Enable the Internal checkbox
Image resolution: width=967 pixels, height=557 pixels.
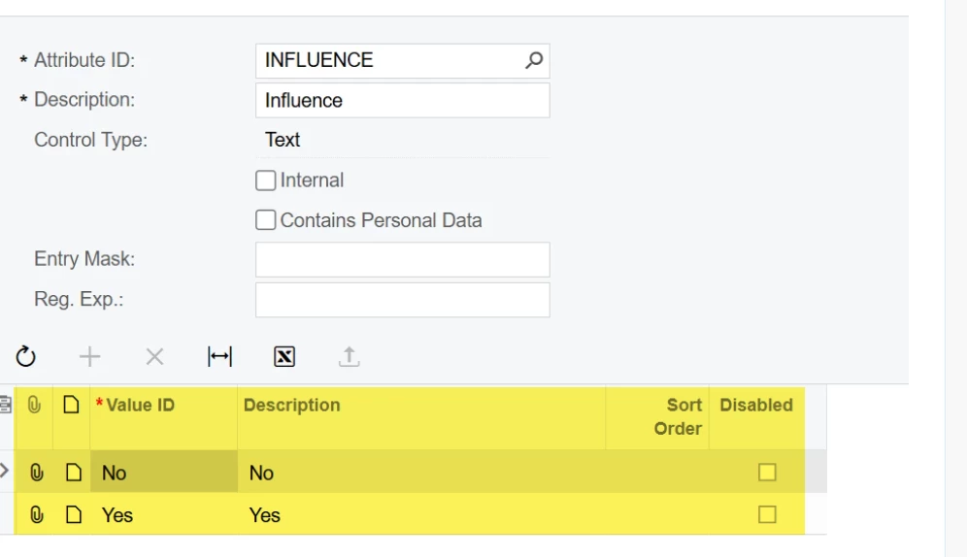265,180
